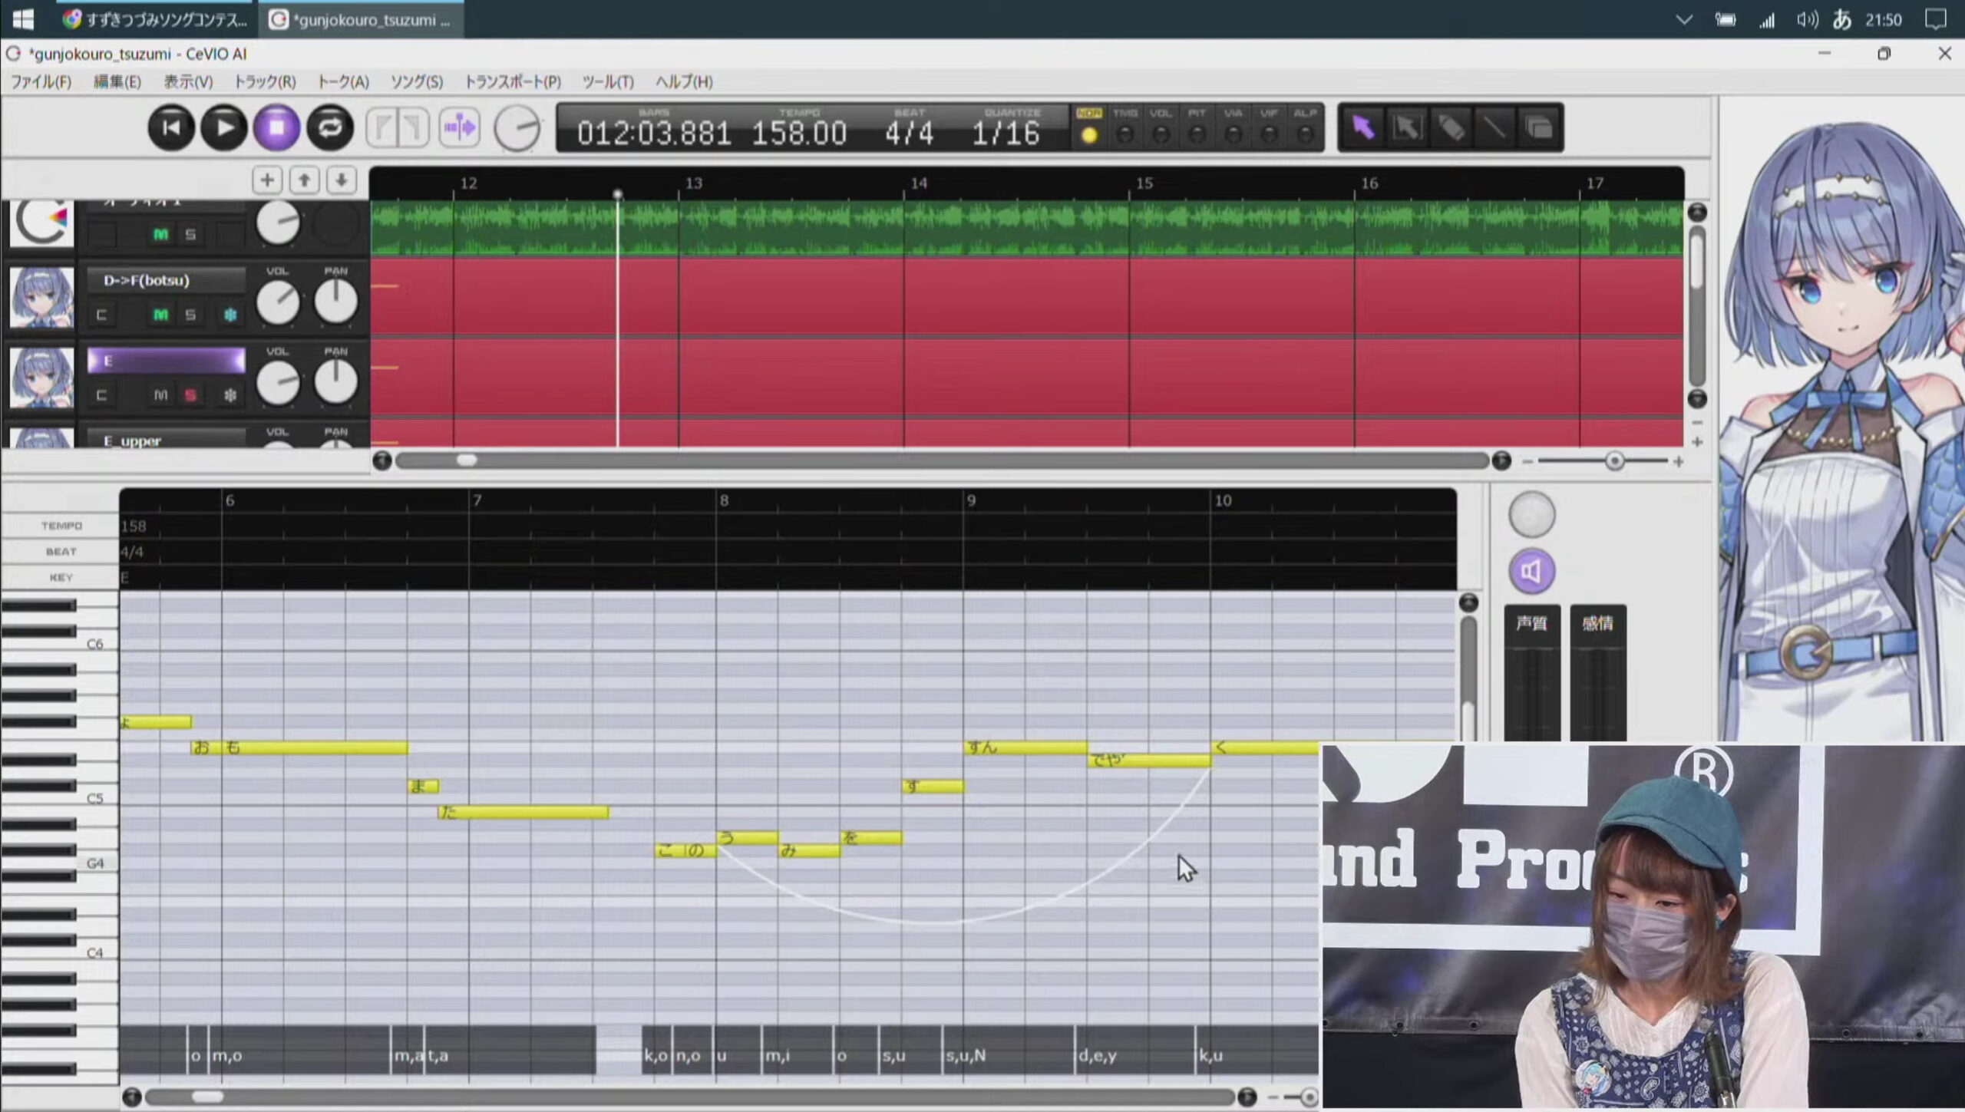Click the move track up arrow button

[x=305, y=180]
